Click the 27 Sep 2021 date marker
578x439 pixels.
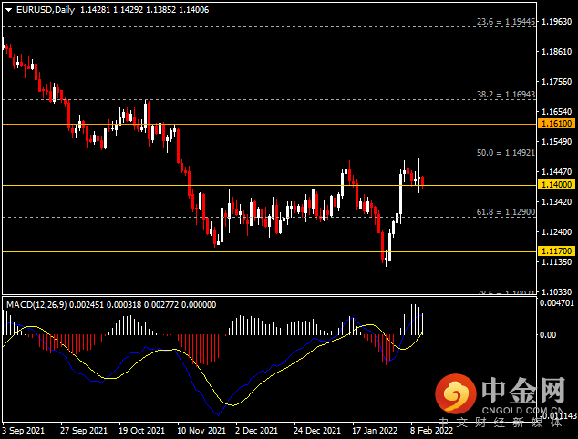click(84, 431)
